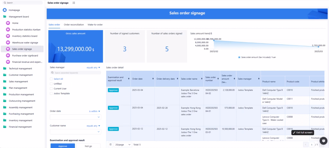This screenshot has width=329, height=148.
Task: Click the Customer management folder icon
Action: [x=5, y=75]
